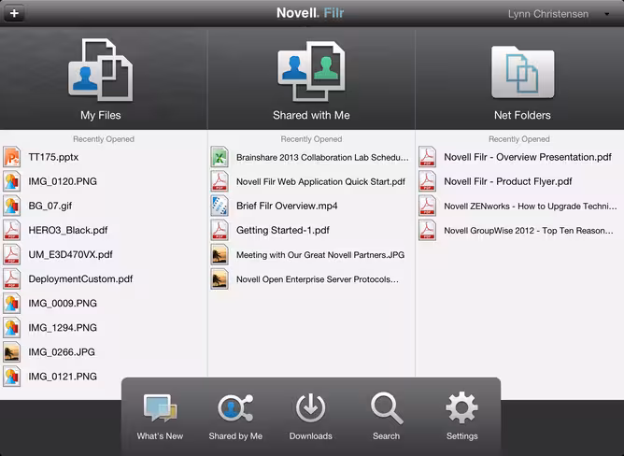Open the file DeploymentCustom.pdf

(80, 279)
